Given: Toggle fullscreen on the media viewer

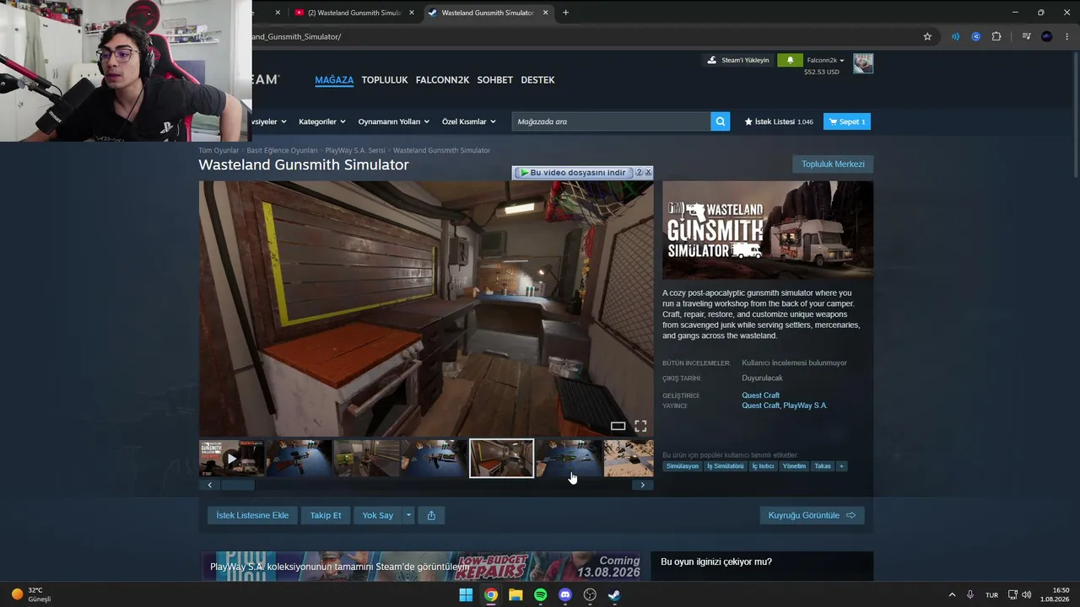Looking at the screenshot, I should pyautogui.click(x=640, y=426).
